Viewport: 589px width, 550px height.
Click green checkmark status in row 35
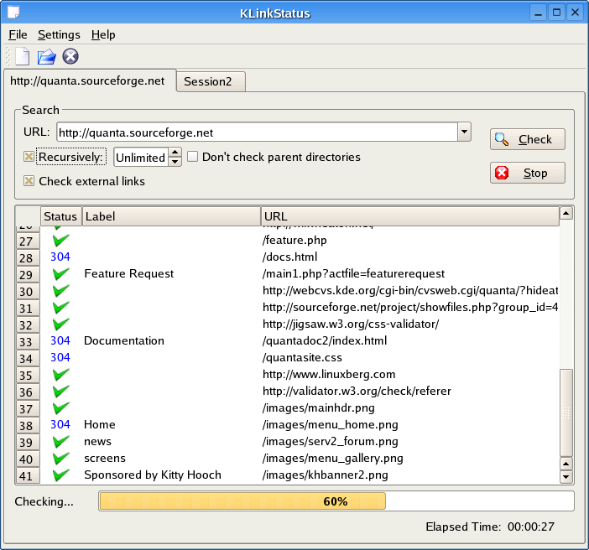[60, 374]
